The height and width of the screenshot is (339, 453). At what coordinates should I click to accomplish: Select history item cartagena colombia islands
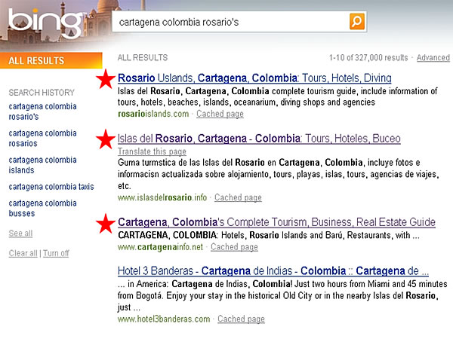[42, 165]
